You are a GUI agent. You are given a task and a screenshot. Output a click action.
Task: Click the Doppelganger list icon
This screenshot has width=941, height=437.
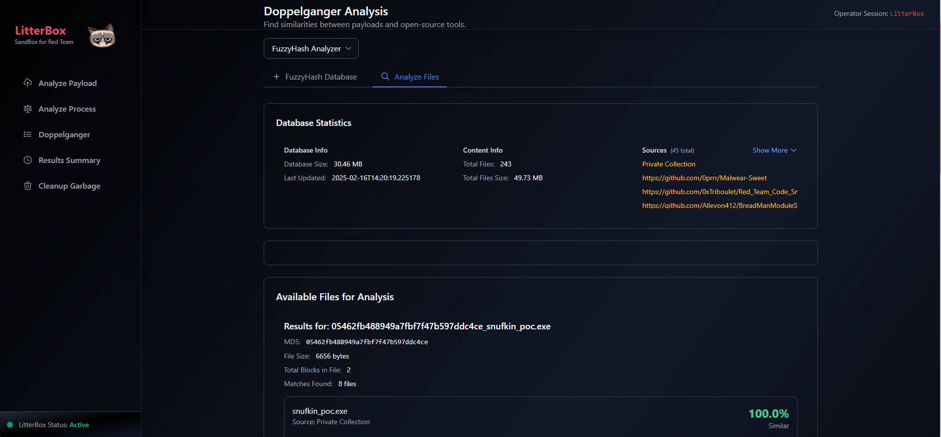28,134
